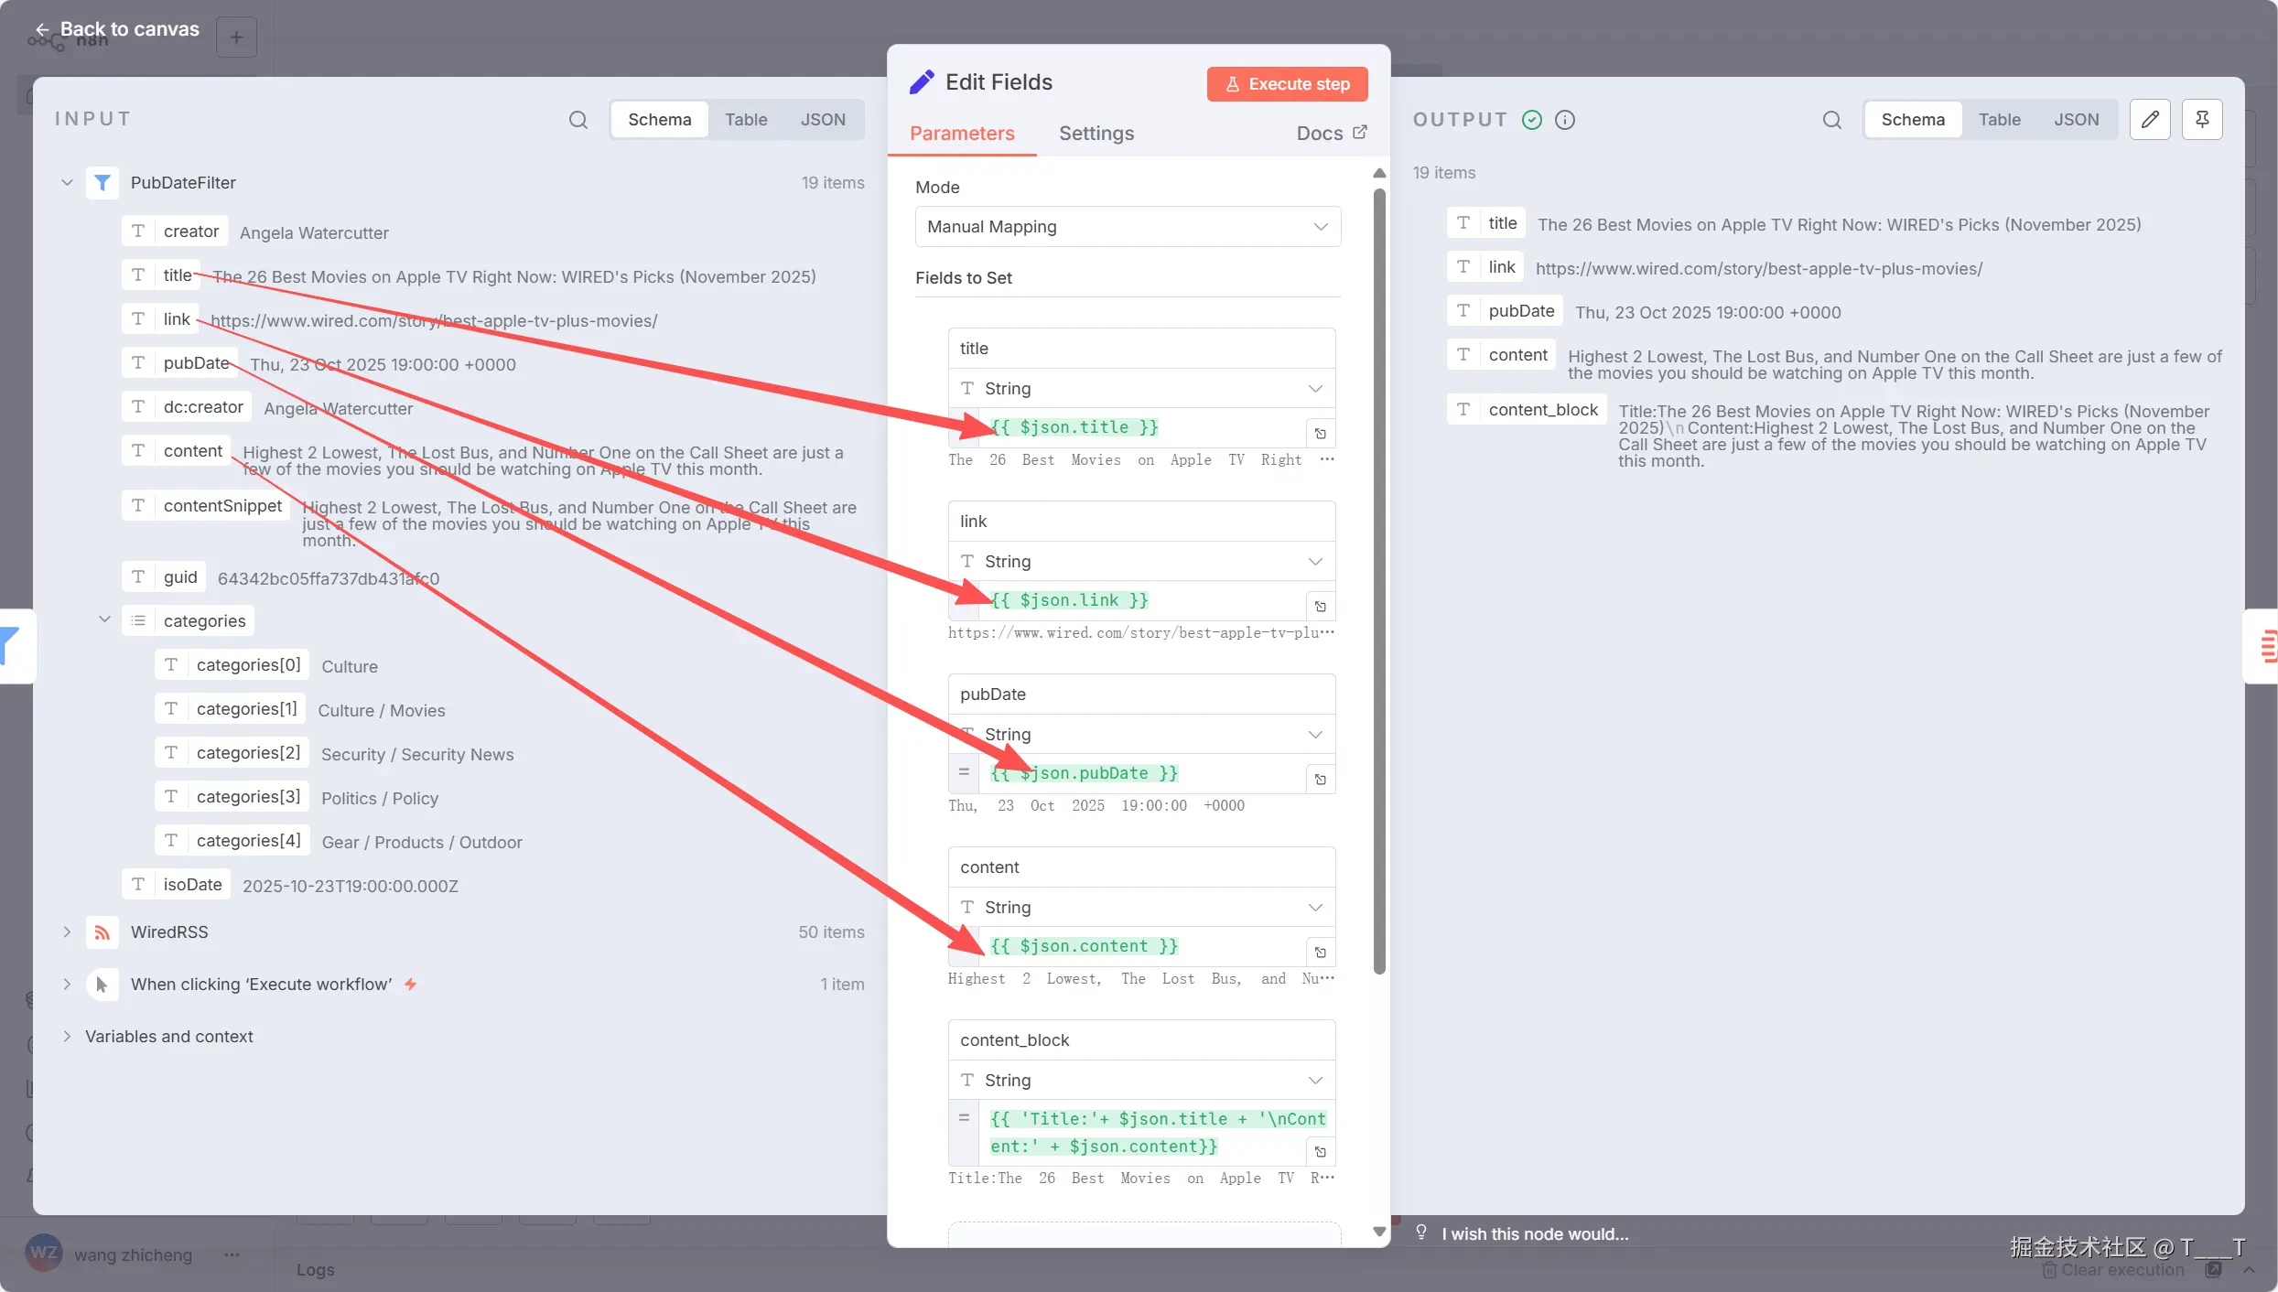Switch input view to JSON
Viewport: 2278px width, 1292px height.
click(x=822, y=120)
